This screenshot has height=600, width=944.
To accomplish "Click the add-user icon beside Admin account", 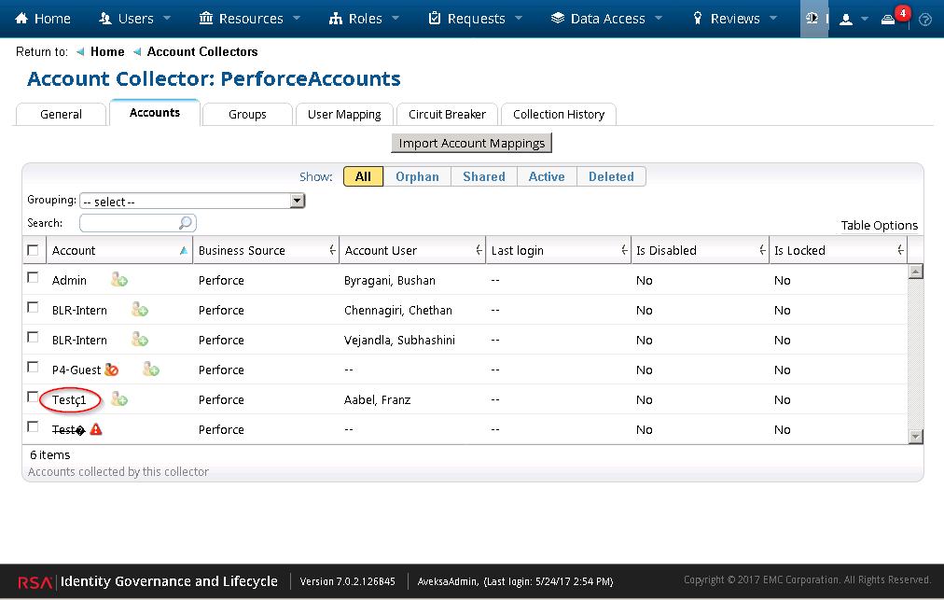I will point(118,279).
